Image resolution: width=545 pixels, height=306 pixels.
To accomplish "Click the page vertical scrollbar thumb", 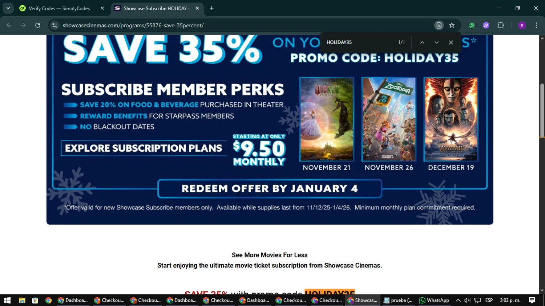I will pos(542,111).
